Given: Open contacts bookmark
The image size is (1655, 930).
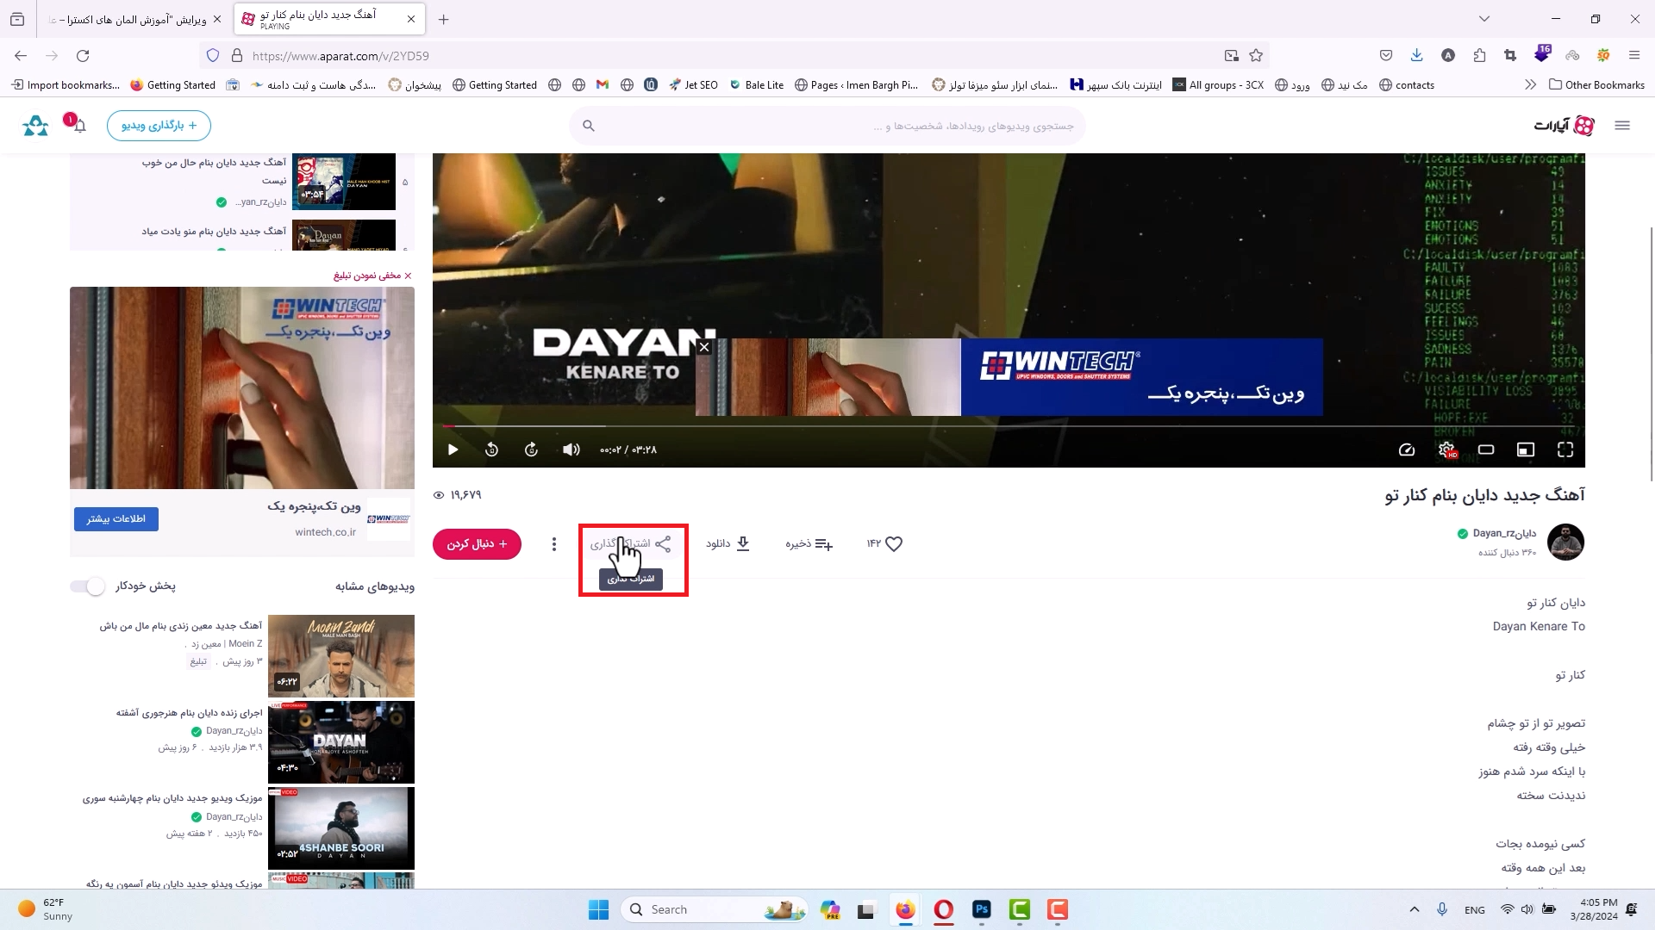Looking at the screenshot, I should (1407, 85).
